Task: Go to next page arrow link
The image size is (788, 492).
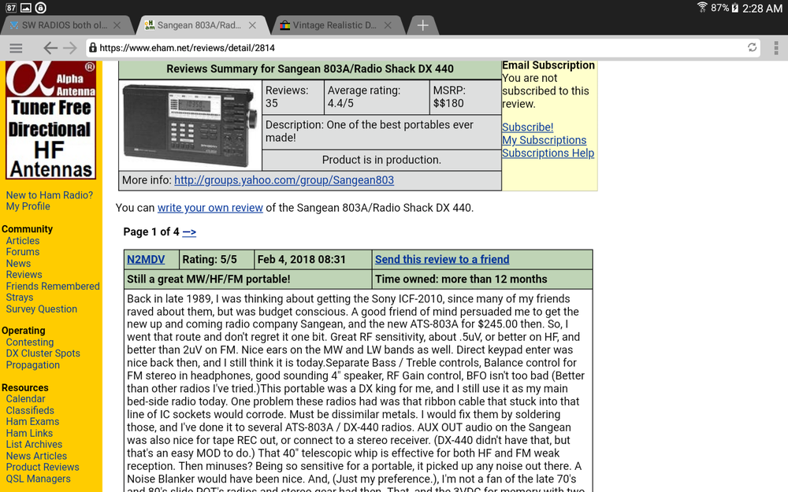Action: (189, 232)
